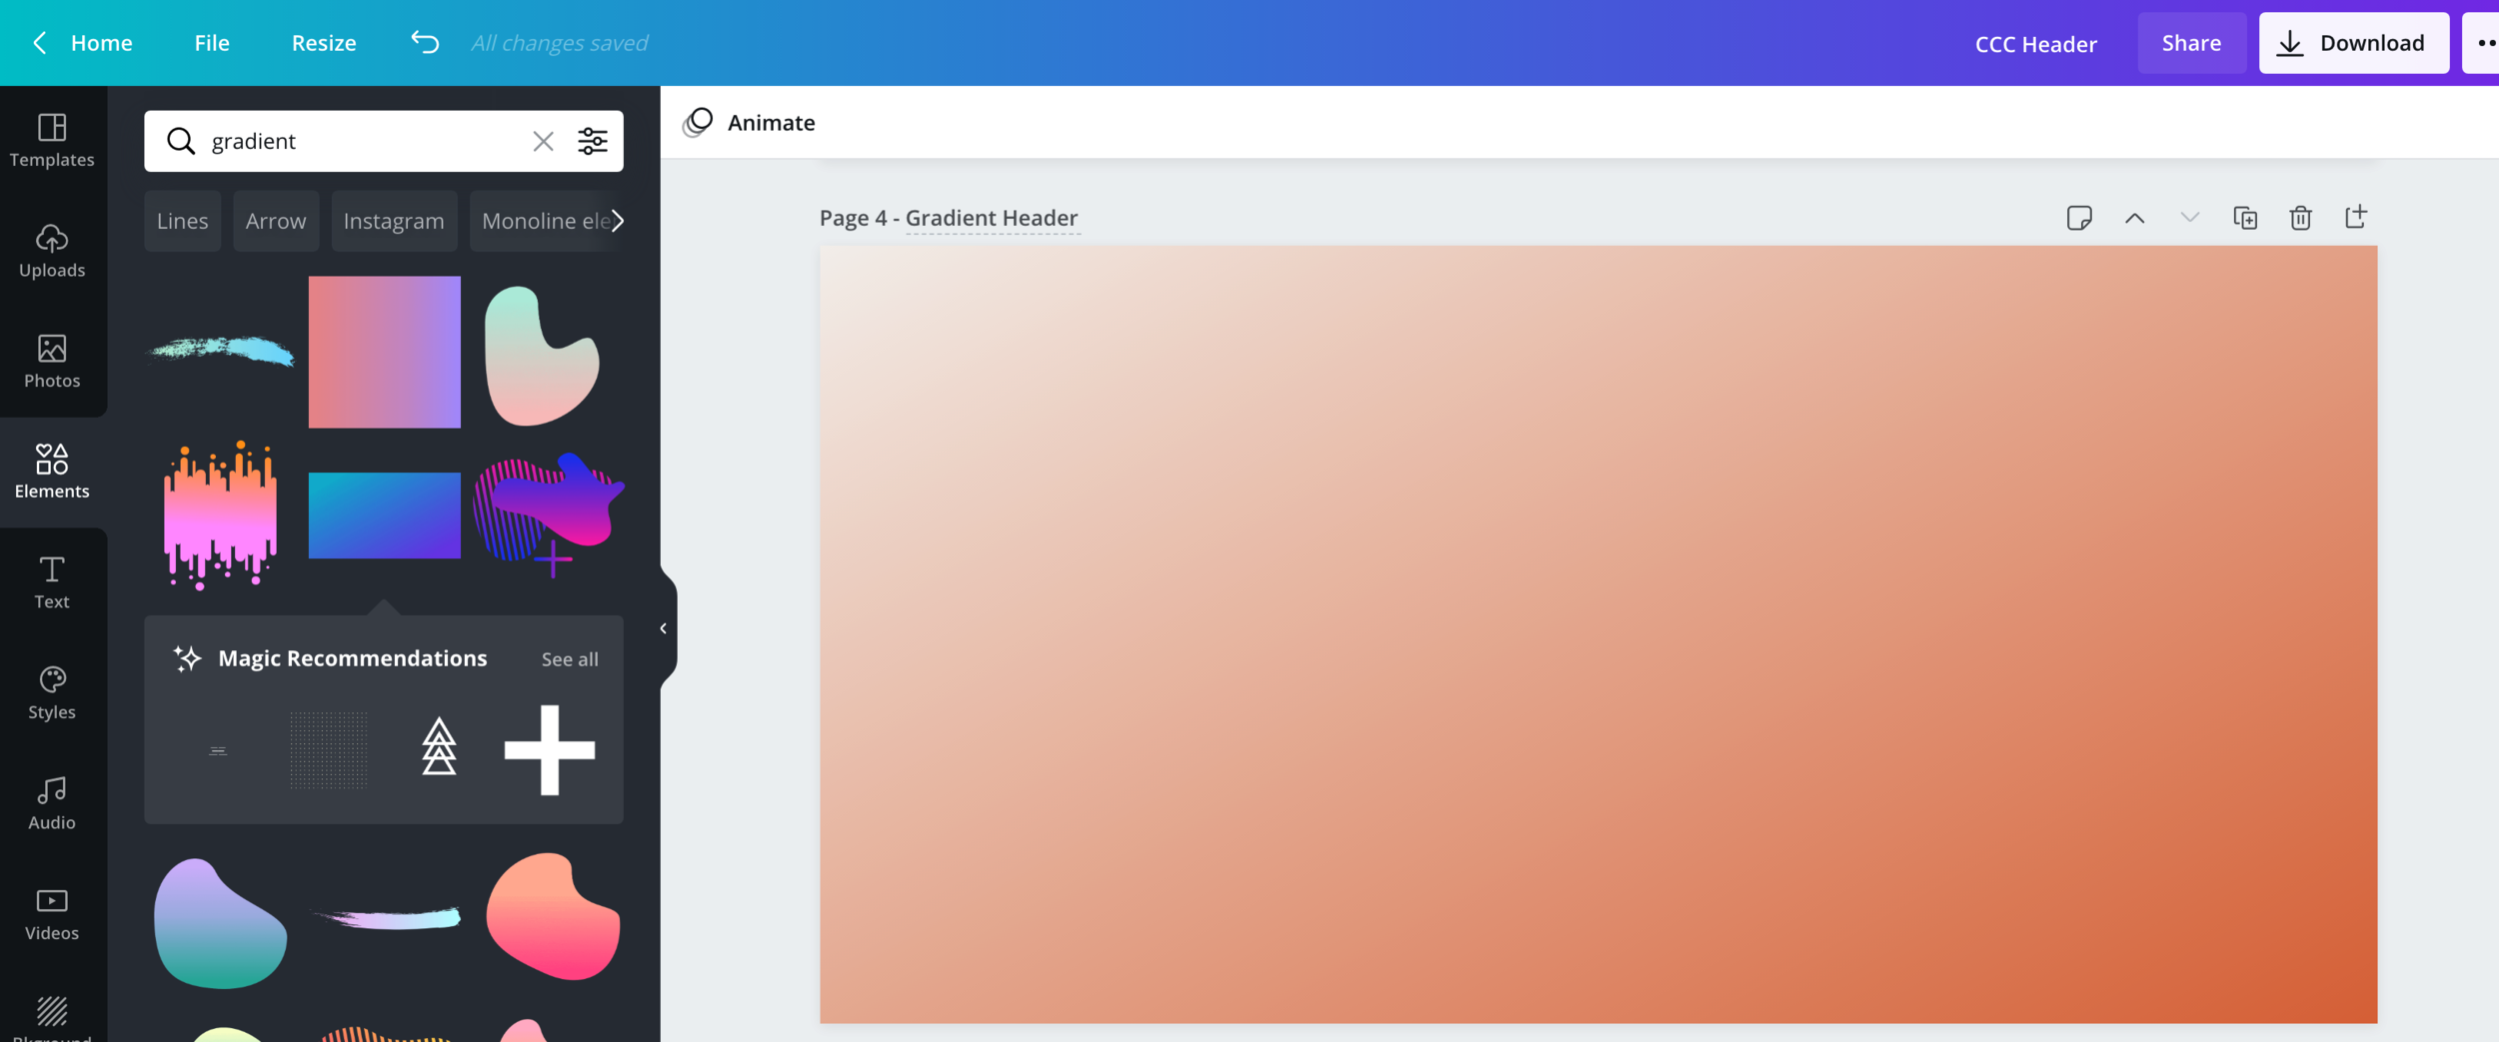Viewport: 2499px width, 1042px height.
Task: Add a new page icon
Action: (2356, 218)
